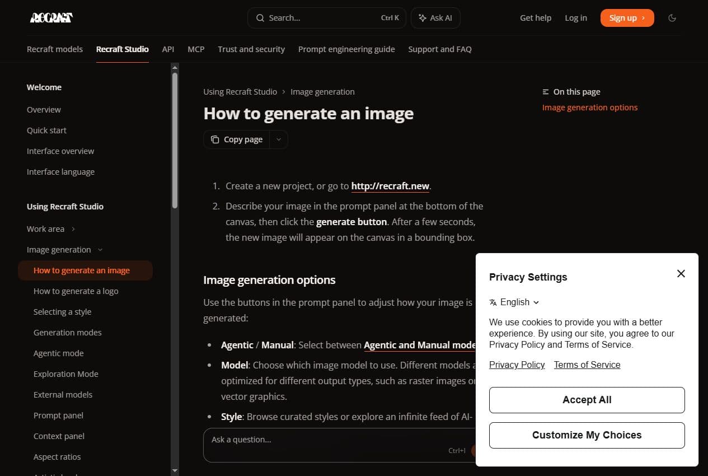708x476 pixels.
Task: Select How to generate an image
Action: pos(85,270)
